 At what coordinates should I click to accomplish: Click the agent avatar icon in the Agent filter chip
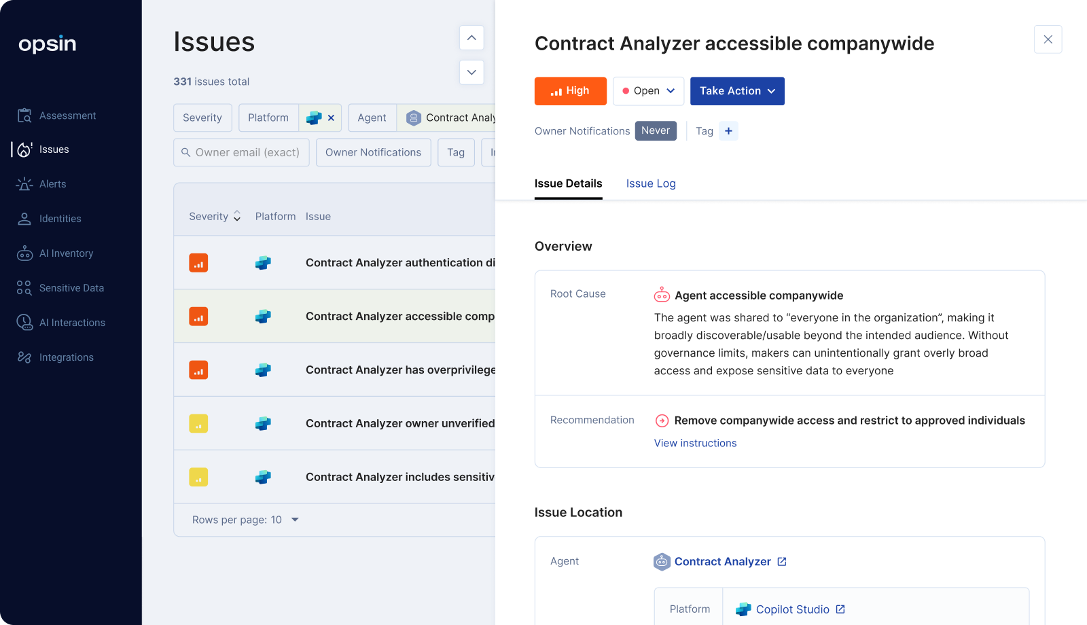tap(413, 118)
